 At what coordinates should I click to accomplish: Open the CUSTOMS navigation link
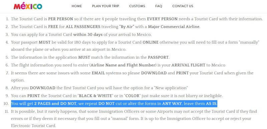[x=137, y=6]
